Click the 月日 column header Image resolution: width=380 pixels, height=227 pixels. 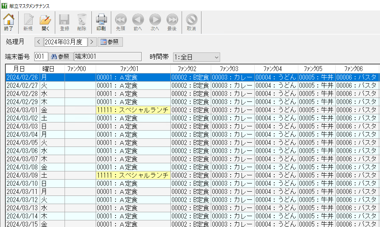(23, 69)
